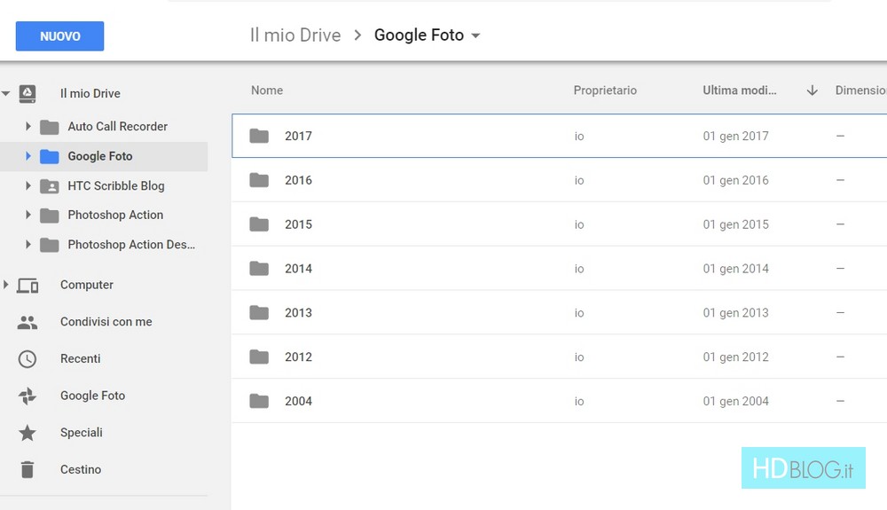Click owner io in the 2016 row
This screenshot has height=510, width=887.
(x=578, y=180)
